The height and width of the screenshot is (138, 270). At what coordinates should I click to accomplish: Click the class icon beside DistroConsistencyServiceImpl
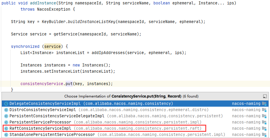pos(6,110)
